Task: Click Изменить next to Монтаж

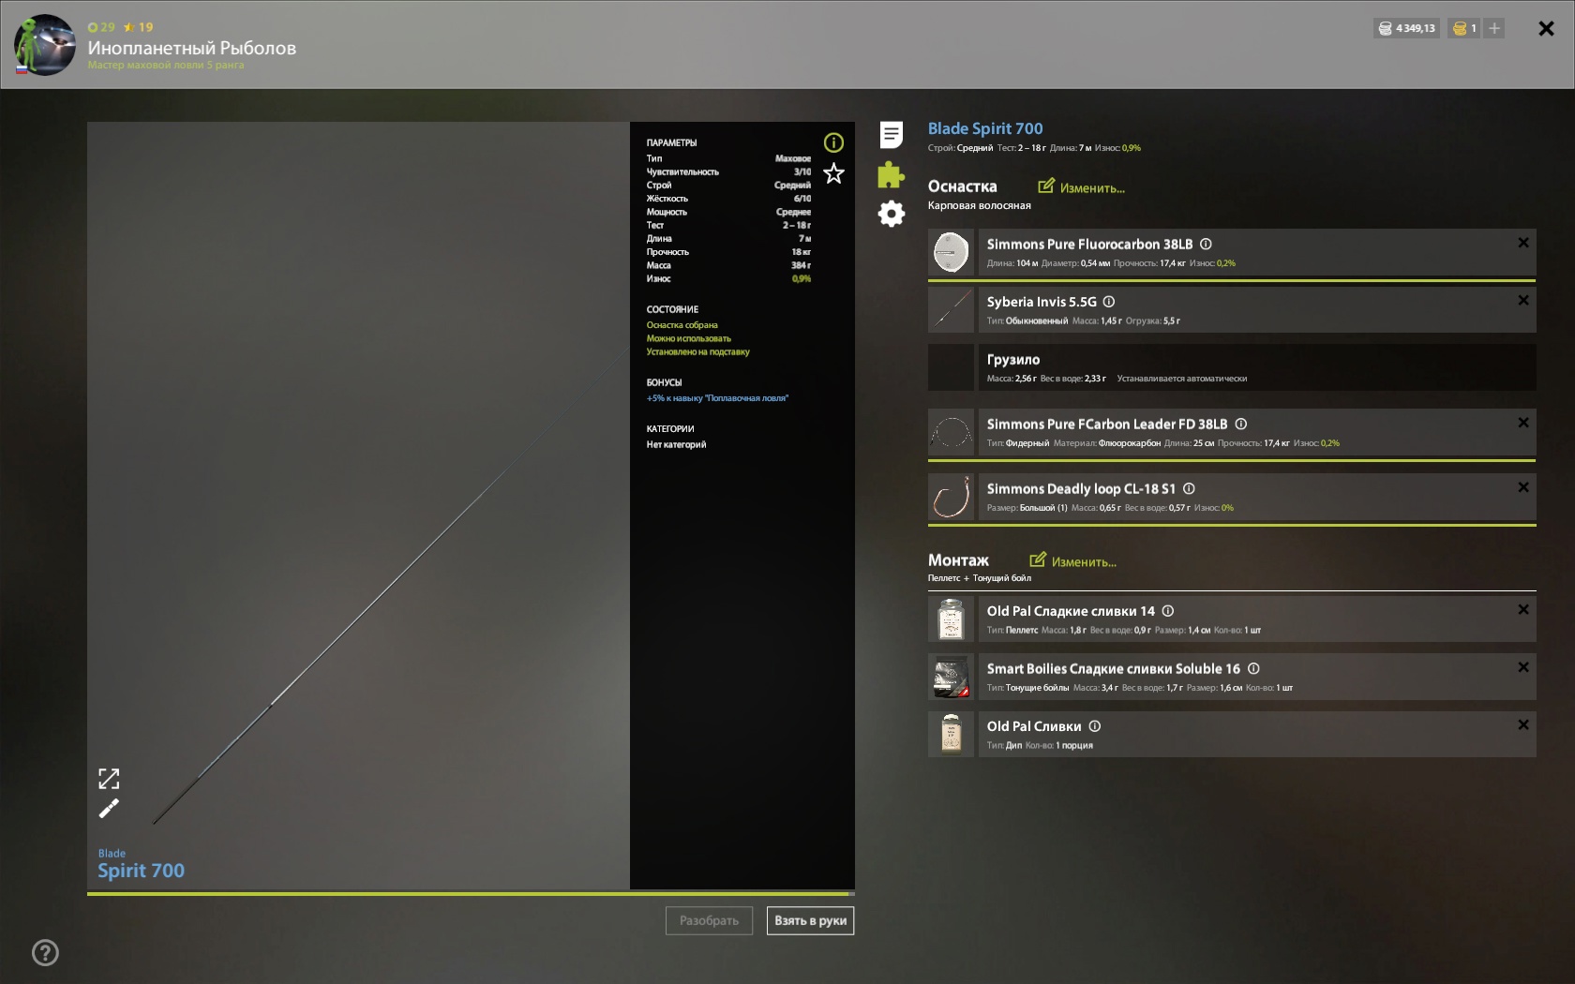Action: pyautogui.click(x=1072, y=561)
